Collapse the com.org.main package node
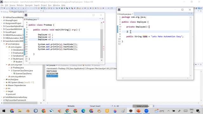 coord(7,65)
